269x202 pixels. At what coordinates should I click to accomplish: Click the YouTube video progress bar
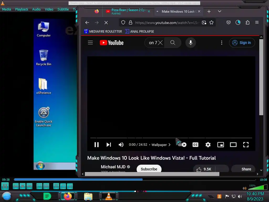pos(171,138)
